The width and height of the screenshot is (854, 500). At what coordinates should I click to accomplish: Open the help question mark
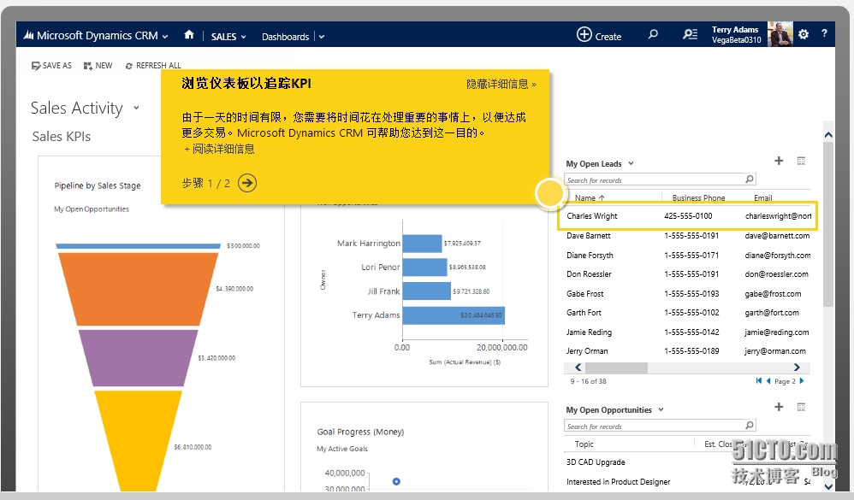(824, 33)
